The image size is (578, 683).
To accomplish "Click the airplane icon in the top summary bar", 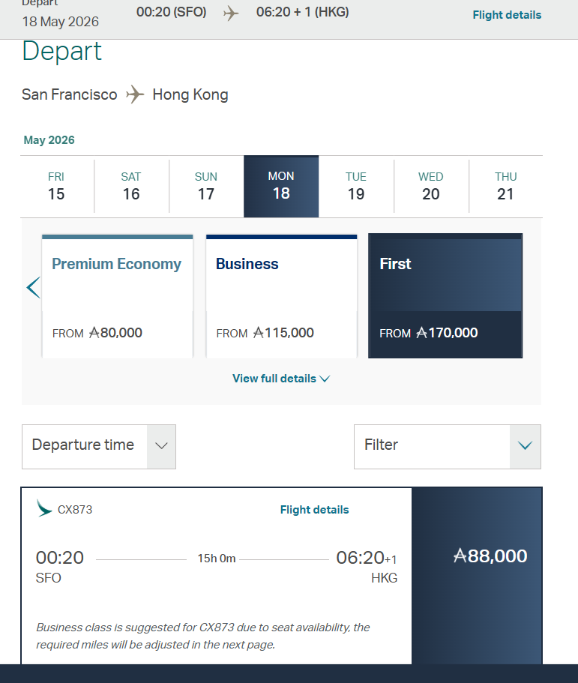I will (x=231, y=13).
